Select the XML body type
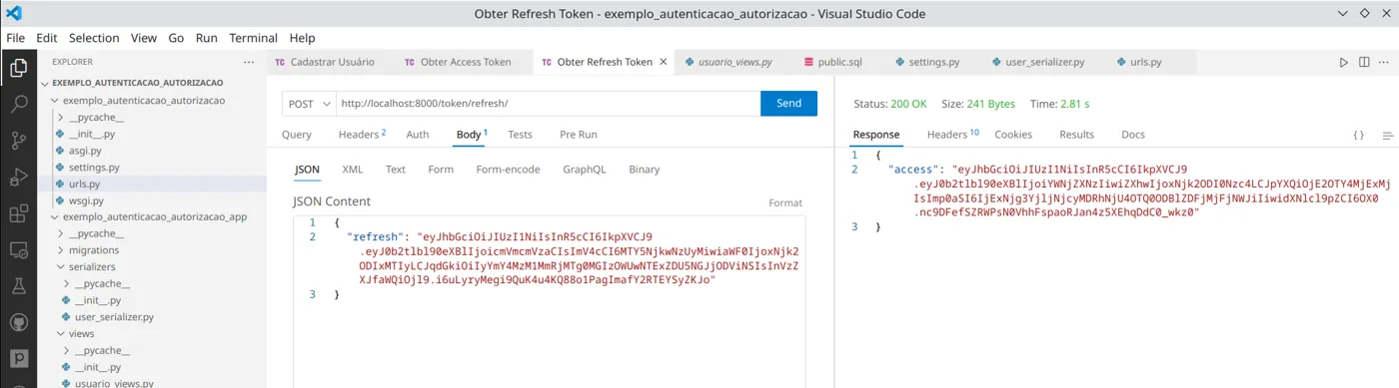The width and height of the screenshot is (1399, 388). click(353, 170)
